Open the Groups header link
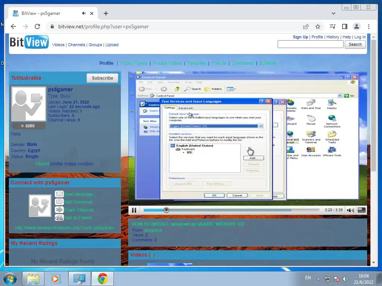The height and width of the screenshot is (286, 382). 95,45
